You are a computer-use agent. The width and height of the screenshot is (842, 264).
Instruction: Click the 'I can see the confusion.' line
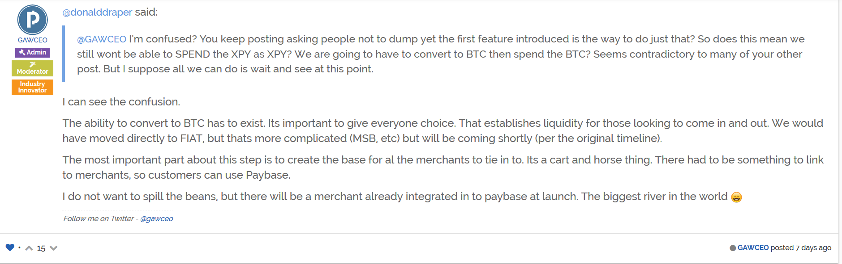(x=121, y=102)
